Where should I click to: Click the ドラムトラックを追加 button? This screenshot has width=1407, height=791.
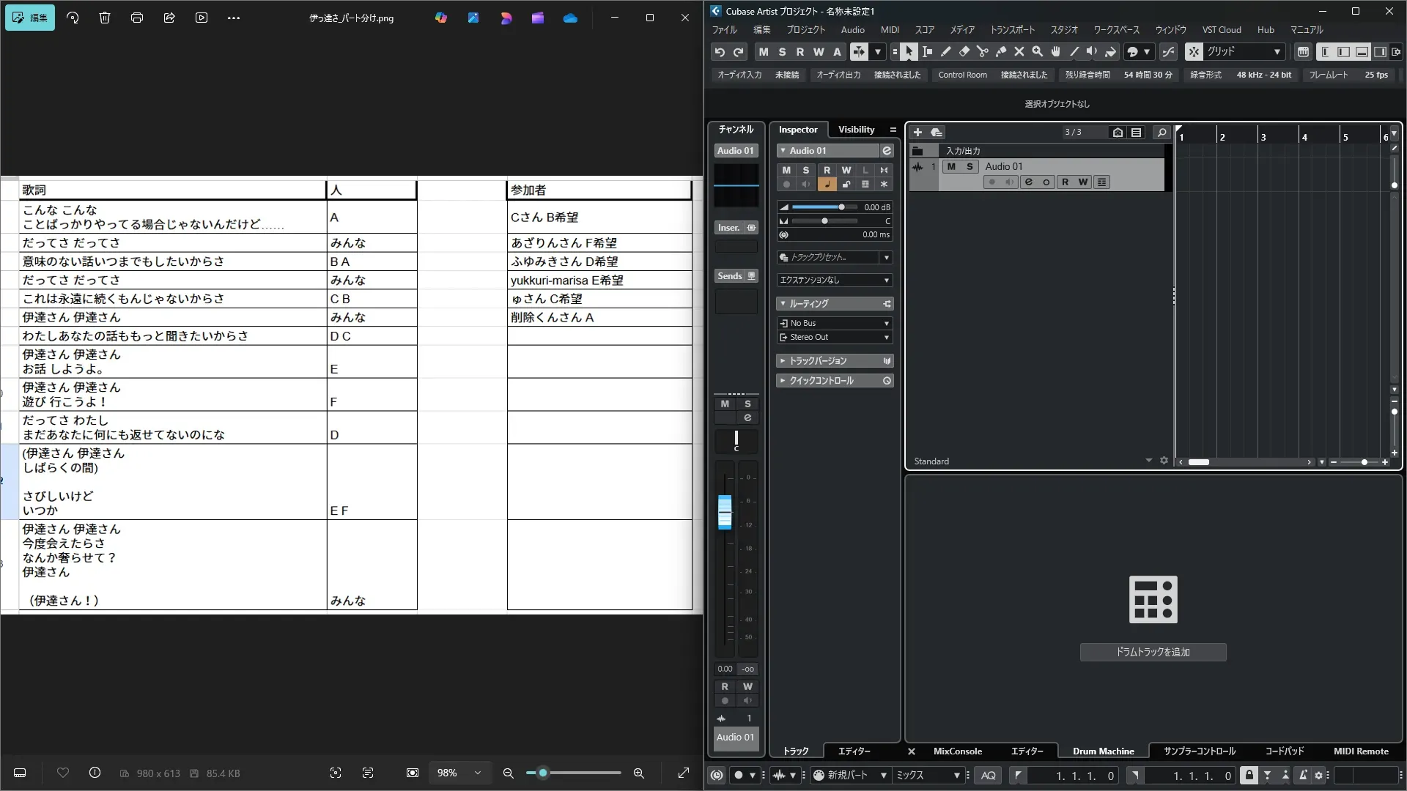(x=1153, y=652)
